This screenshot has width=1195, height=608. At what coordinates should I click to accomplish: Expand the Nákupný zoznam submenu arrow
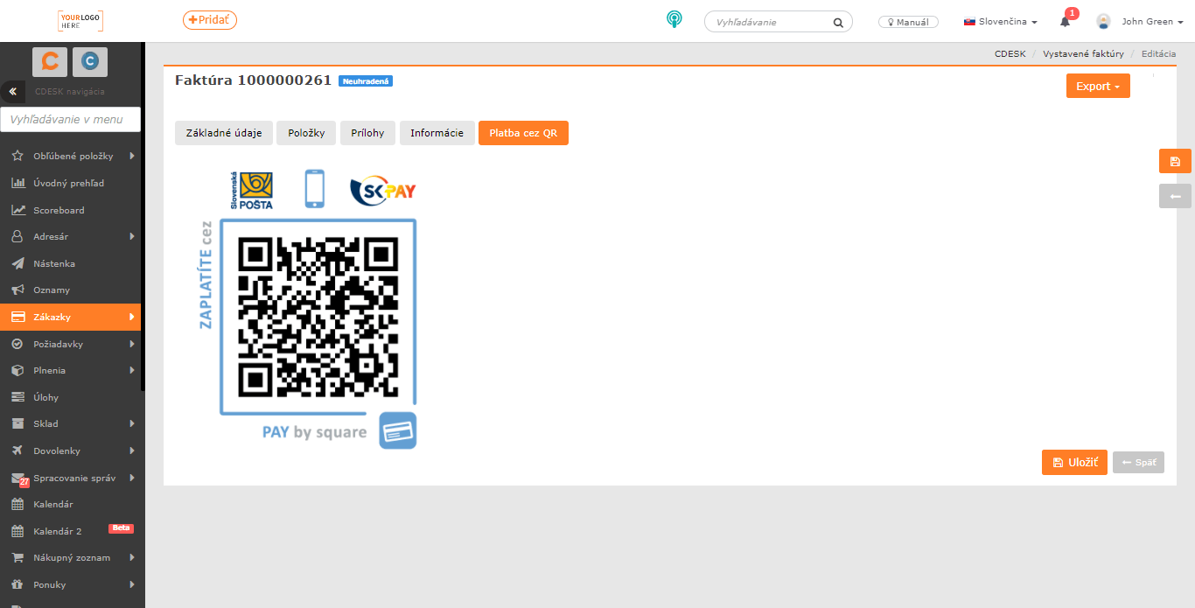pyautogui.click(x=131, y=557)
